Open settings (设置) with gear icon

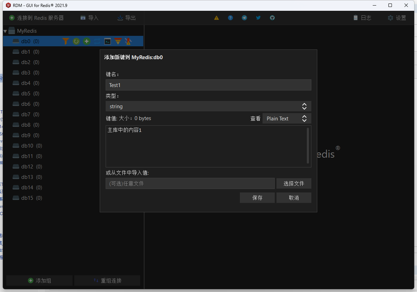397,18
